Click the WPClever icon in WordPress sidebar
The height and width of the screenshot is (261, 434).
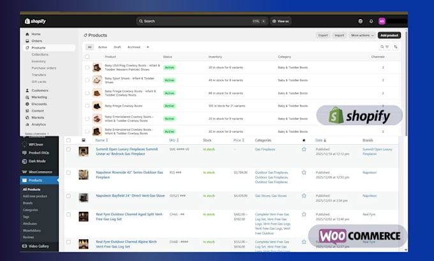point(24,144)
